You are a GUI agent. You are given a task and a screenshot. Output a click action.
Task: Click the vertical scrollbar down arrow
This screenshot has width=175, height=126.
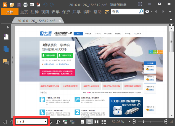pos(171,116)
